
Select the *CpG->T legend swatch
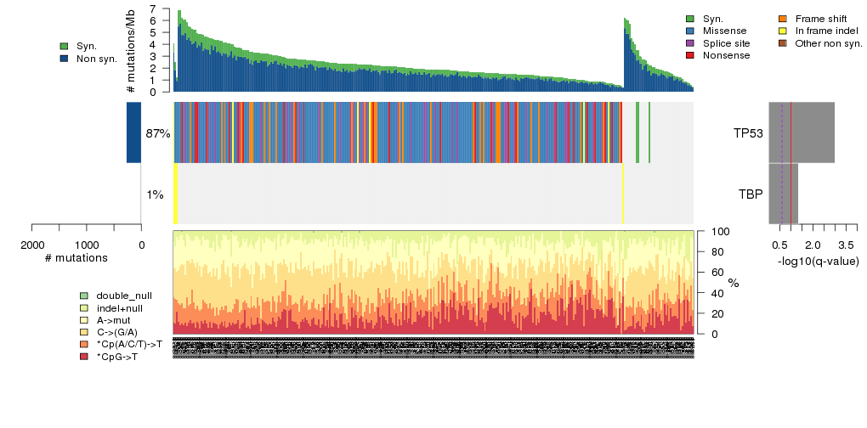coord(83,357)
